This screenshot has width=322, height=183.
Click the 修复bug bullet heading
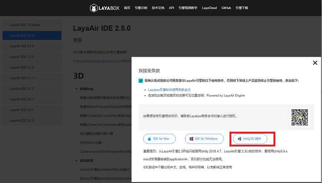click(x=87, y=89)
